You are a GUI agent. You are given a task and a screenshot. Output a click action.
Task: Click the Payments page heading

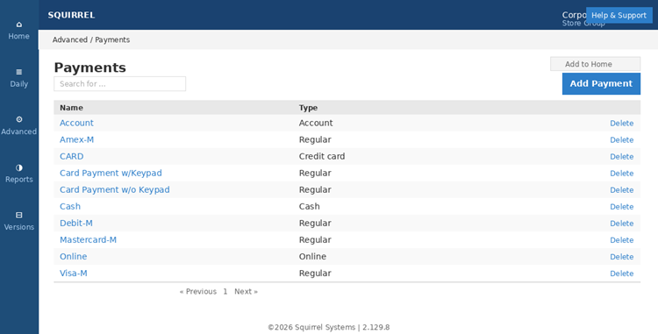pyautogui.click(x=89, y=68)
